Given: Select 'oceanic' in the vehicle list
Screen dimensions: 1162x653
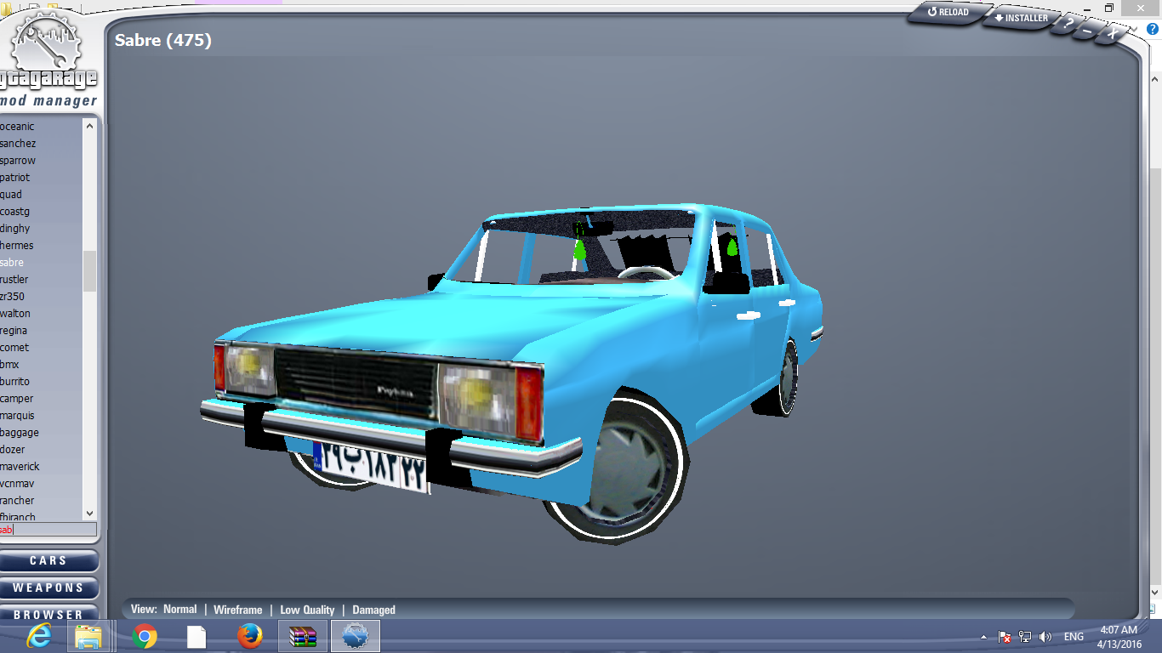Looking at the screenshot, I should click(x=18, y=127).
